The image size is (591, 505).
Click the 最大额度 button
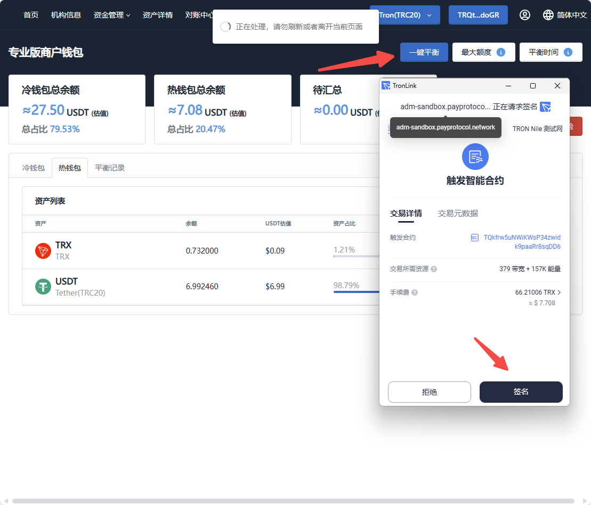coord(483,52)
